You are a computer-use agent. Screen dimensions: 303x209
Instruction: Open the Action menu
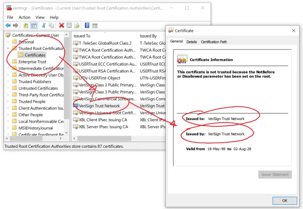pyautogui.click(x=24, y=17)
